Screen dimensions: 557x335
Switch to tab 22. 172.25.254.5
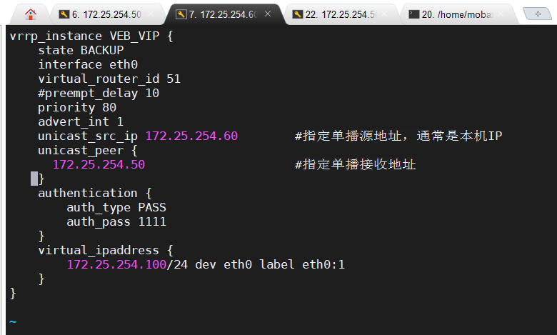[341, 14]
